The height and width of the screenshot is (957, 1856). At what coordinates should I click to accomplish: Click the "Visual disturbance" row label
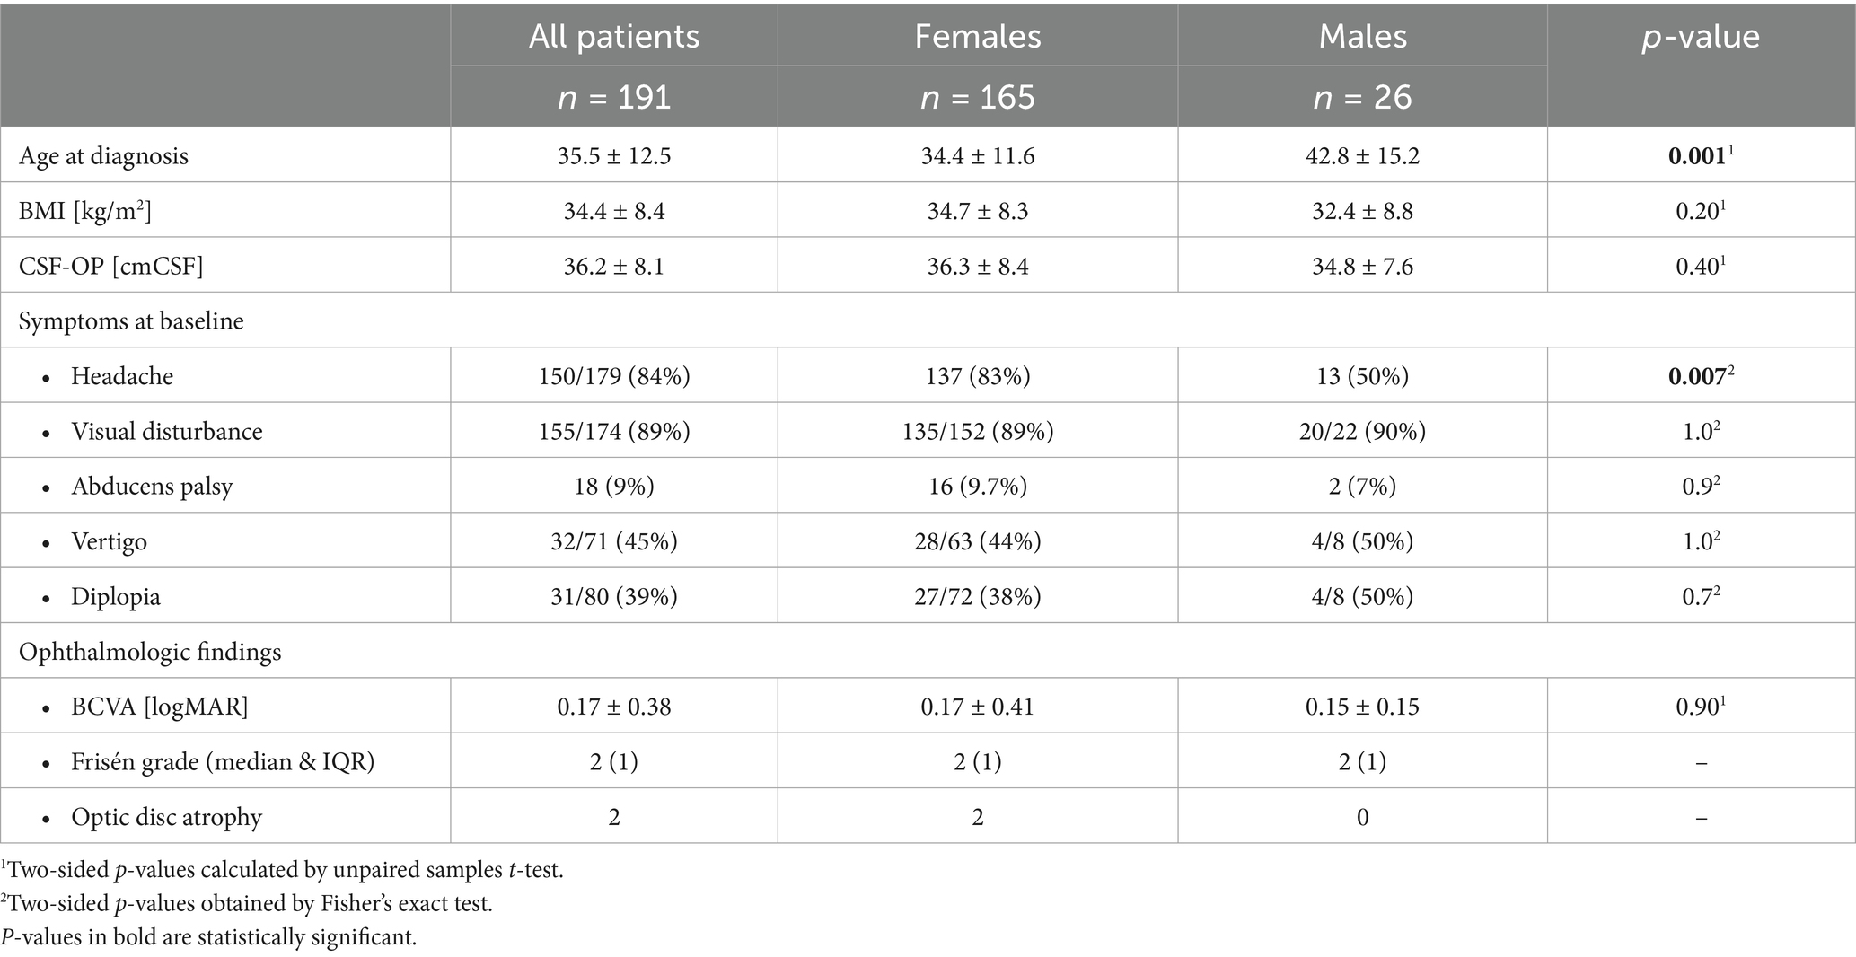167,432
